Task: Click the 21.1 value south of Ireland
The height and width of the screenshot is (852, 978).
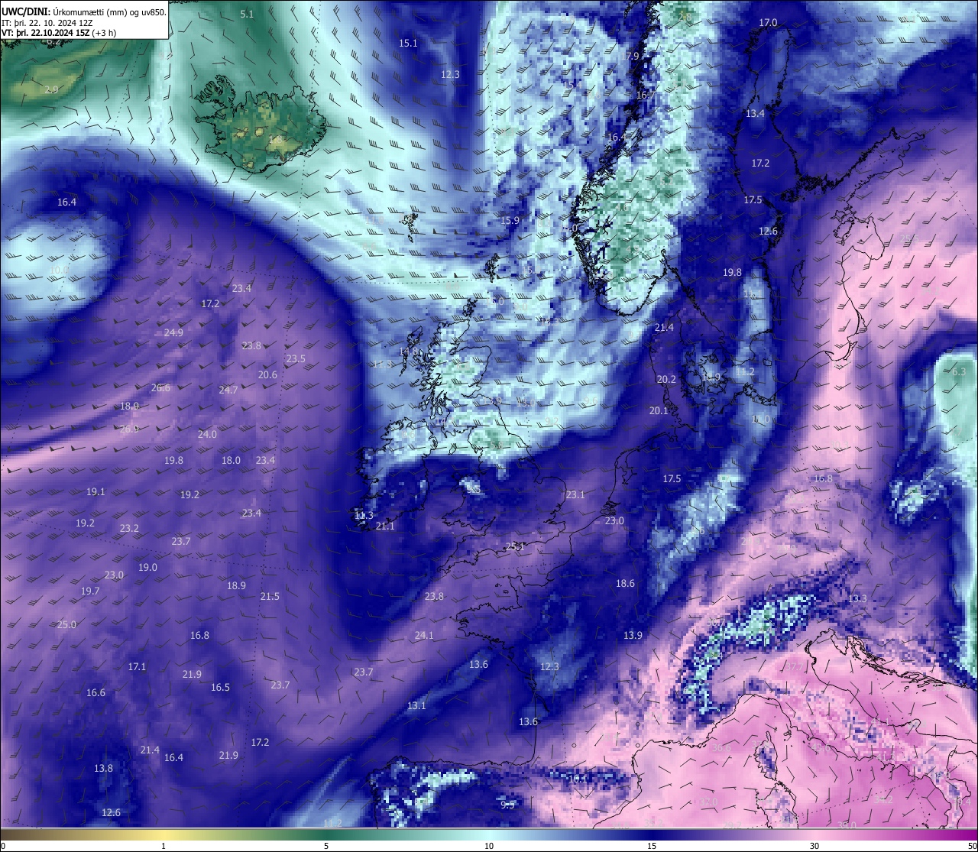Action: pos(385,526)
